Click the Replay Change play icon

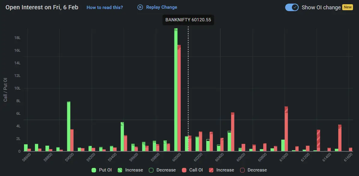pos(140,7)
